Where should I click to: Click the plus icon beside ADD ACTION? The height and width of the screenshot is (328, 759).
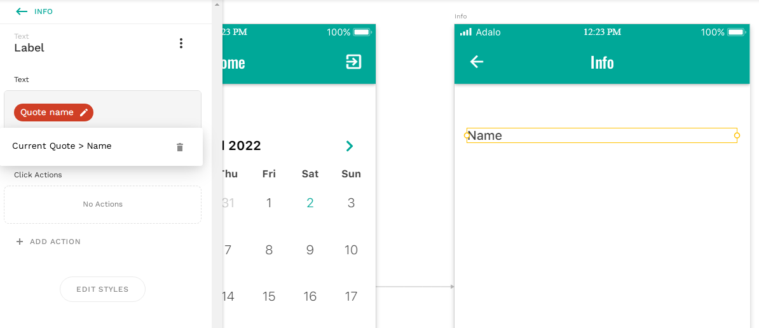click(x=19, y=242)
